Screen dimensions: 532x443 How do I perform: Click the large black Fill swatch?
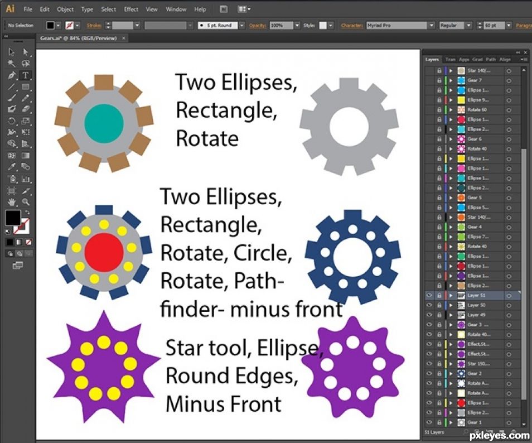tap(13, 218)
